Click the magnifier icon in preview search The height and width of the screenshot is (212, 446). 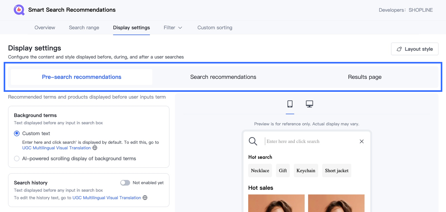253,141
